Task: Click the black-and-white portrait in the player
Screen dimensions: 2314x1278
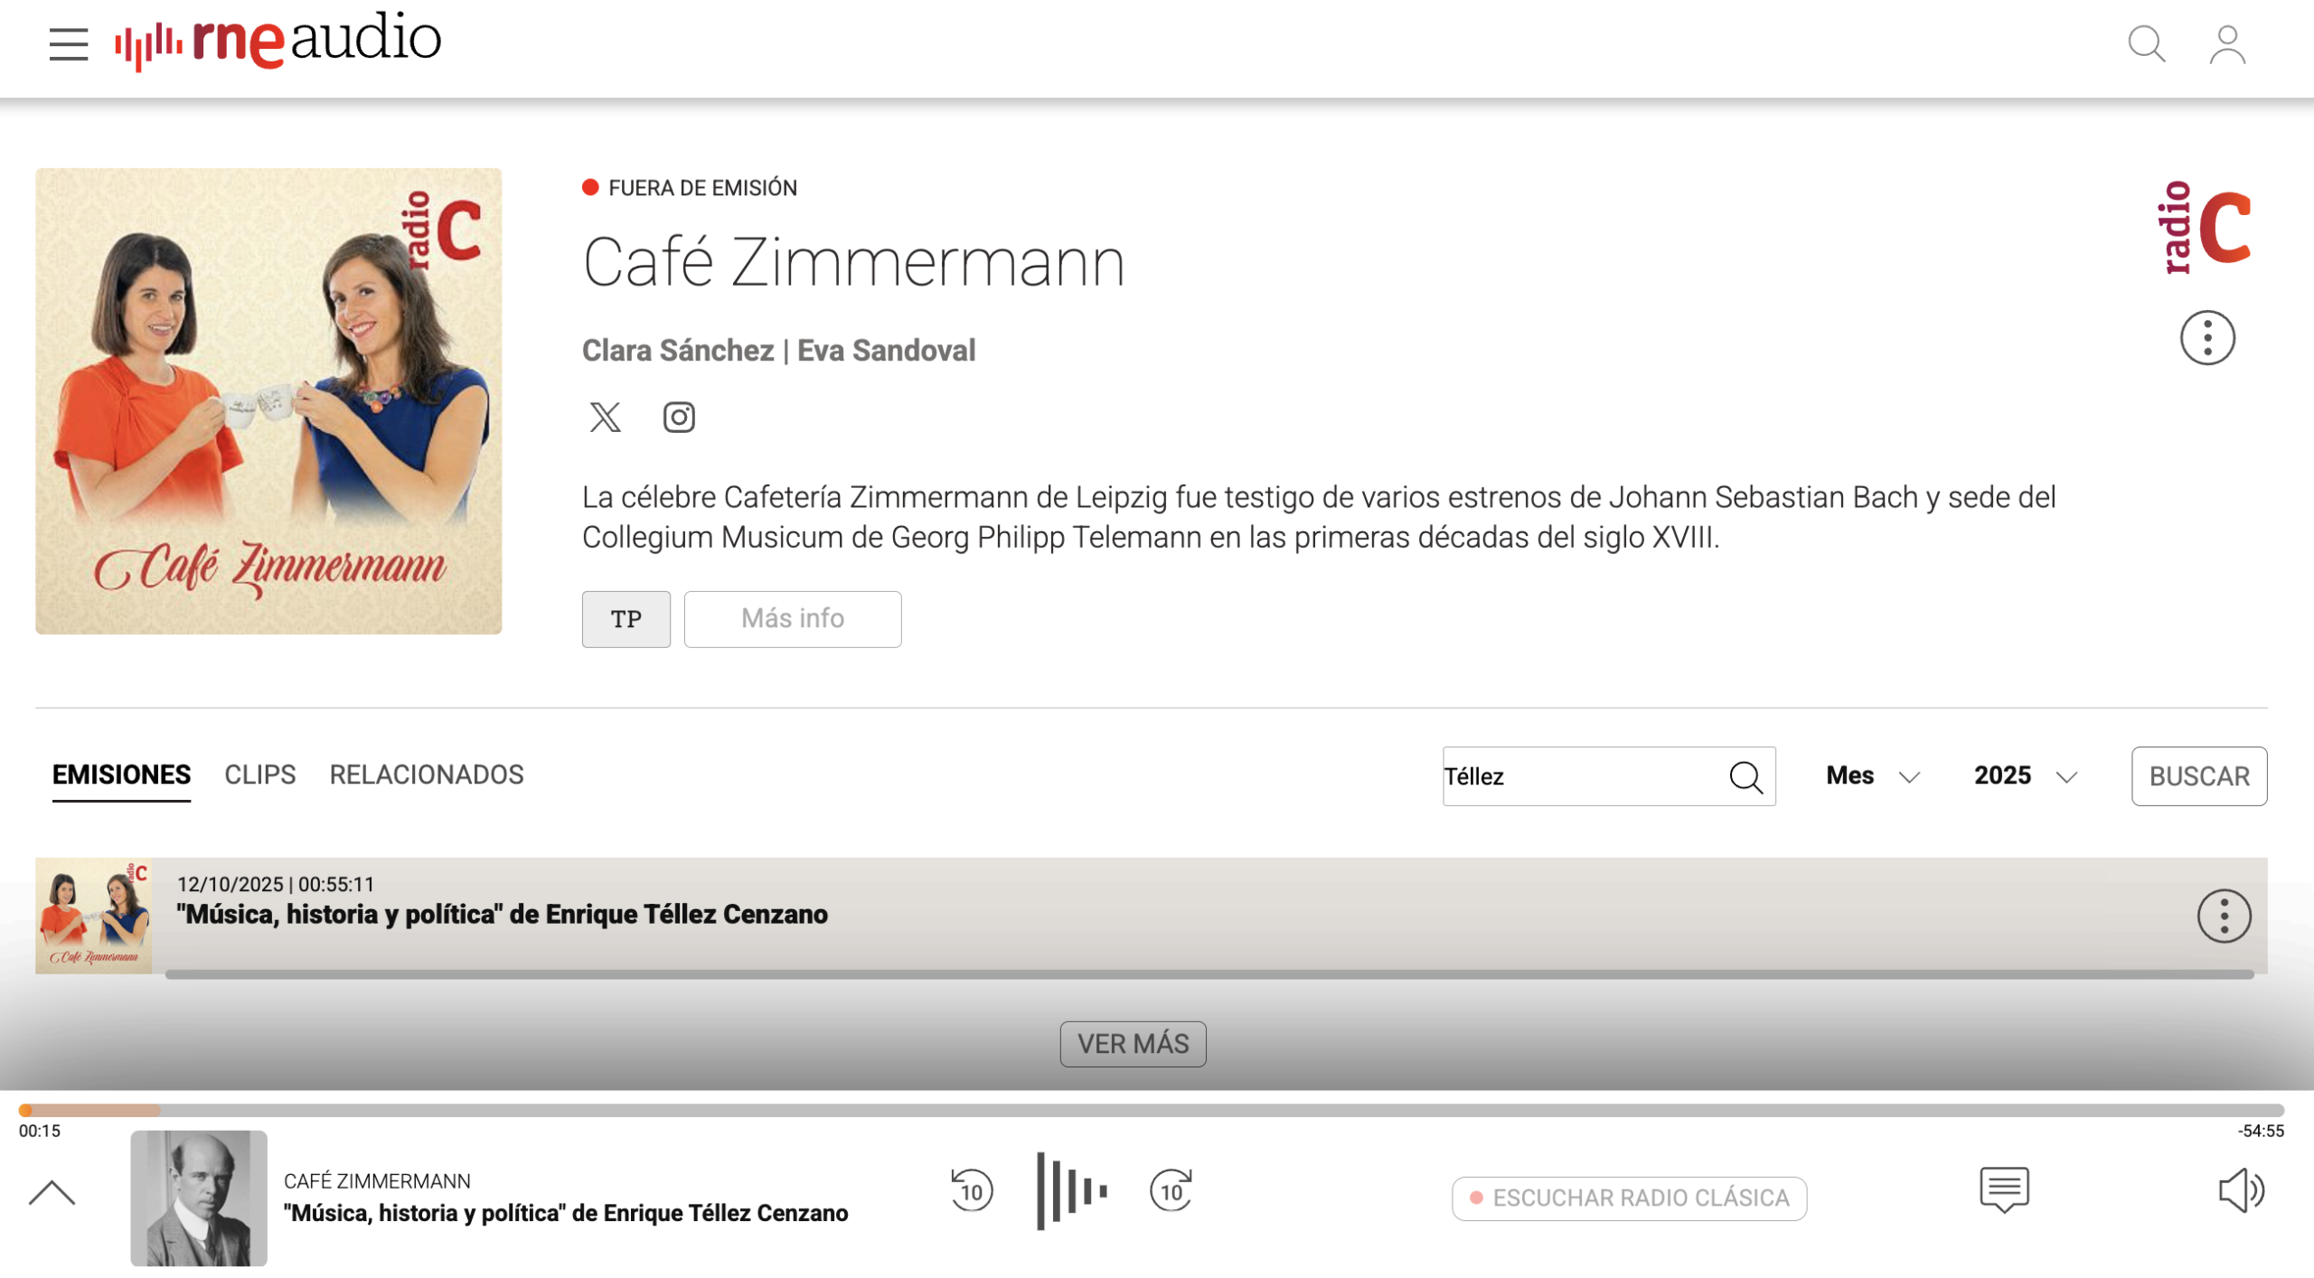Action: [x=199, y=1198]
